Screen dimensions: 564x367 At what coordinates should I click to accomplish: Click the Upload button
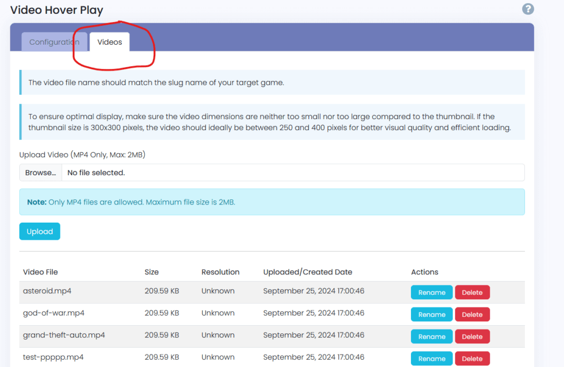tap(40, 231)
